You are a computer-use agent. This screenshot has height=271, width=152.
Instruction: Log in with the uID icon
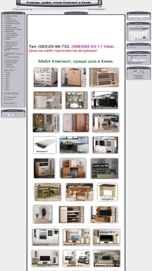point(9,115)
